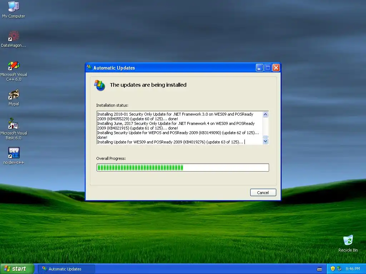Viewport: 366px width, 274px height.
Task: Close the Automatic Updates window
Action: (x=276, y=68)
